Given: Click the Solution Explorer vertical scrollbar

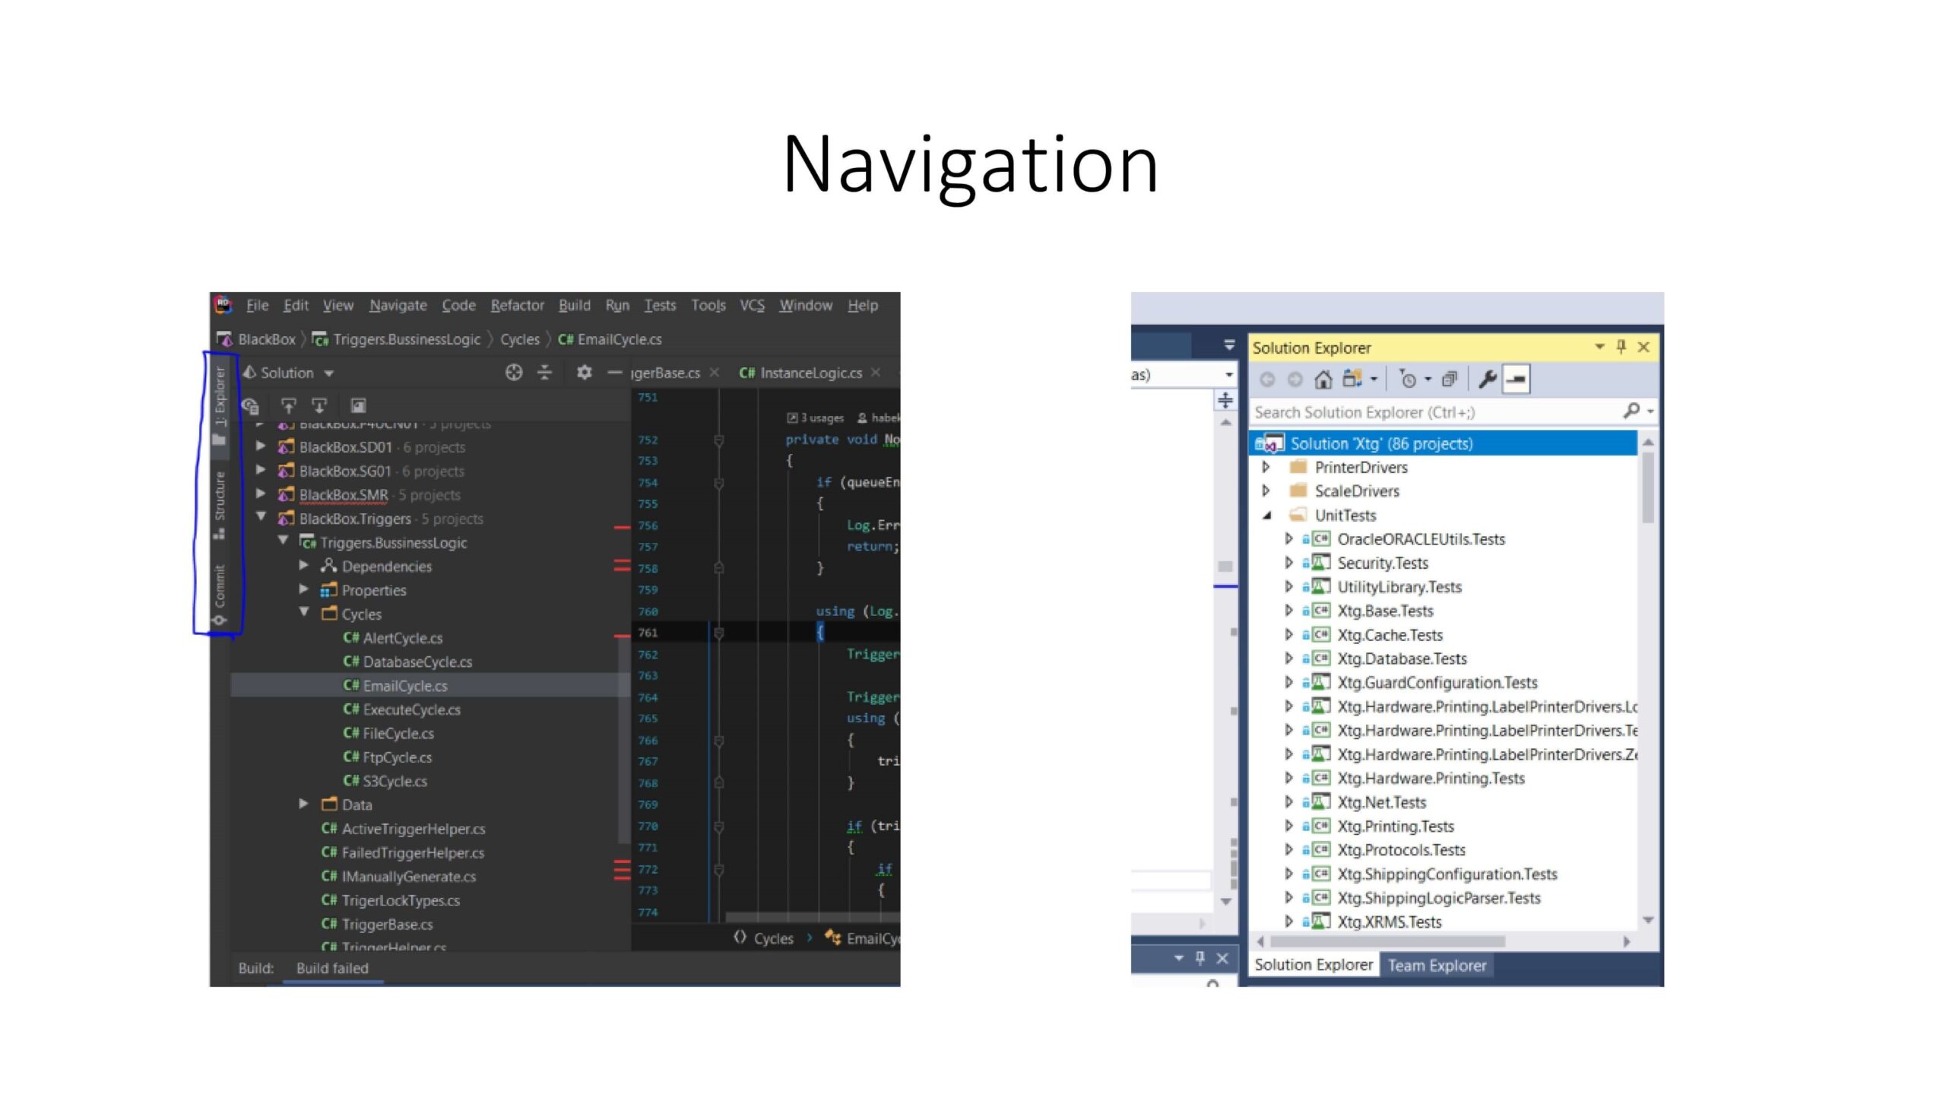Looking at the screenshot, I should click(1647, 488).
